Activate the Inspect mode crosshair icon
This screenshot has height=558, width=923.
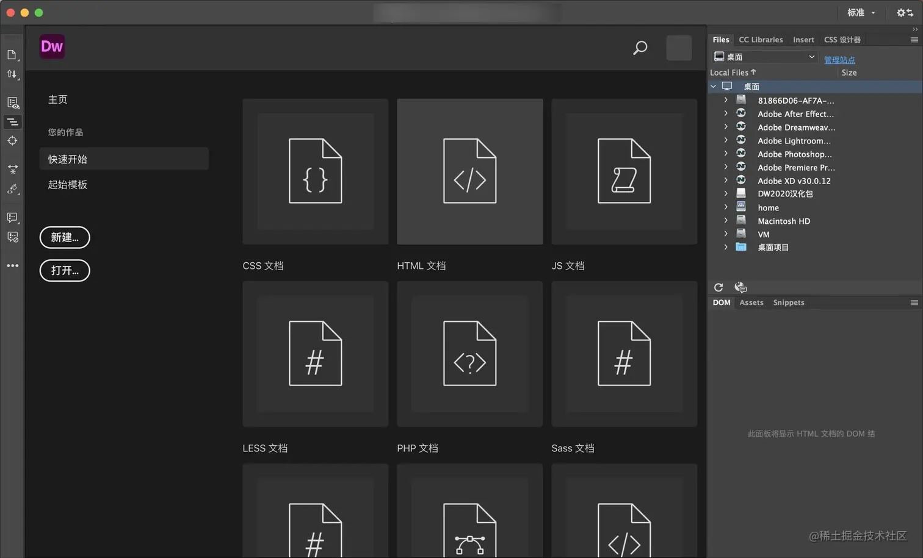(x=12, y=141)
